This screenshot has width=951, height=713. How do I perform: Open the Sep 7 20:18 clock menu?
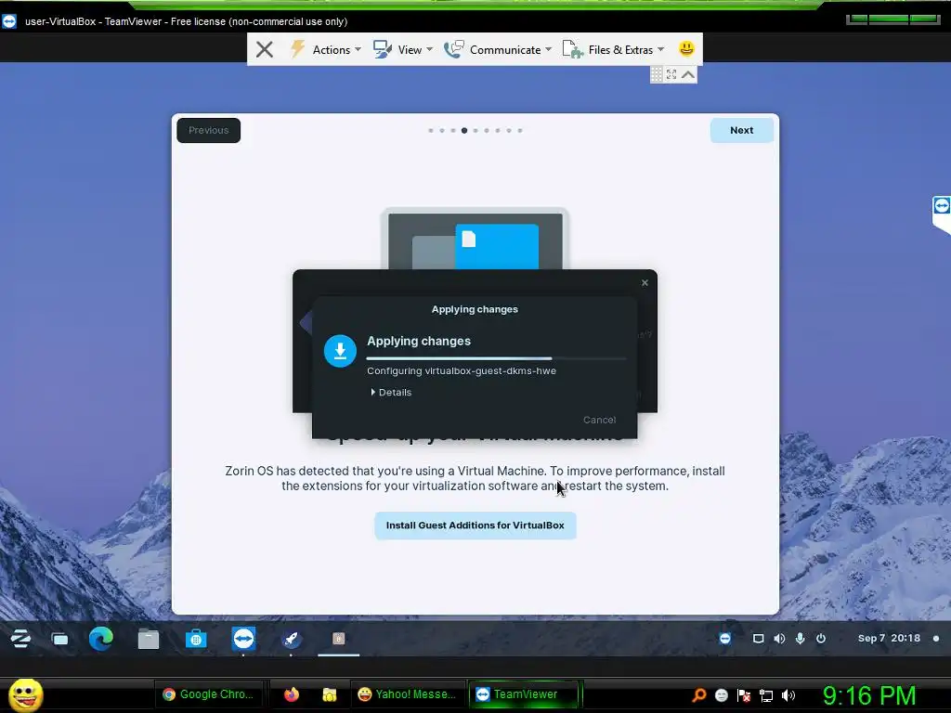pos(889,638)
